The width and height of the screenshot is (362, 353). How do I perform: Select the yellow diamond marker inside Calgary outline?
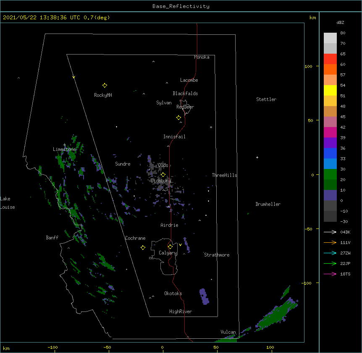pos(170,247)
